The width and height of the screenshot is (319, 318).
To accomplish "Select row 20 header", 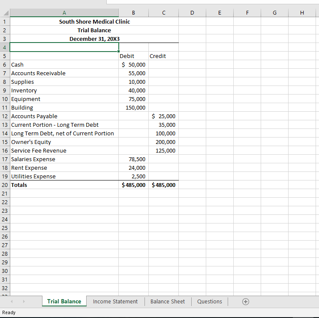I will [5, 185].
